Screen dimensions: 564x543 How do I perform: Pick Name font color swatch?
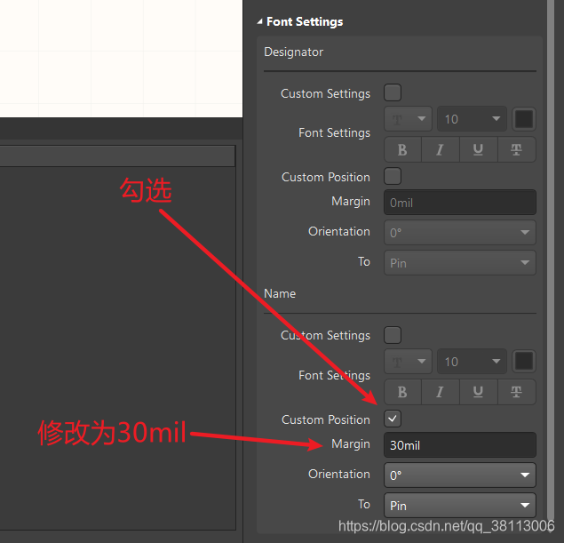coord(524,362)
